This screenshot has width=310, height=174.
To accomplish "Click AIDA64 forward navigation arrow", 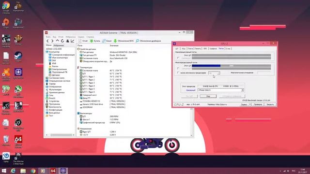I will click(52, 41).
